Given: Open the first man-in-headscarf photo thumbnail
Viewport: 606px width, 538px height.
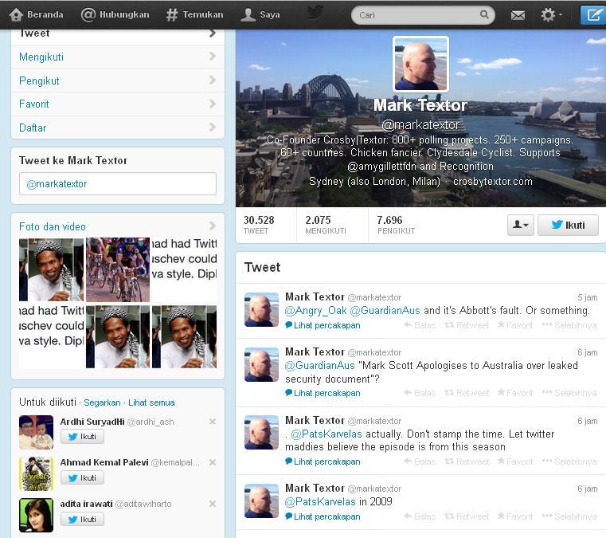Looking at the screenshot, I should pos(51,269).
